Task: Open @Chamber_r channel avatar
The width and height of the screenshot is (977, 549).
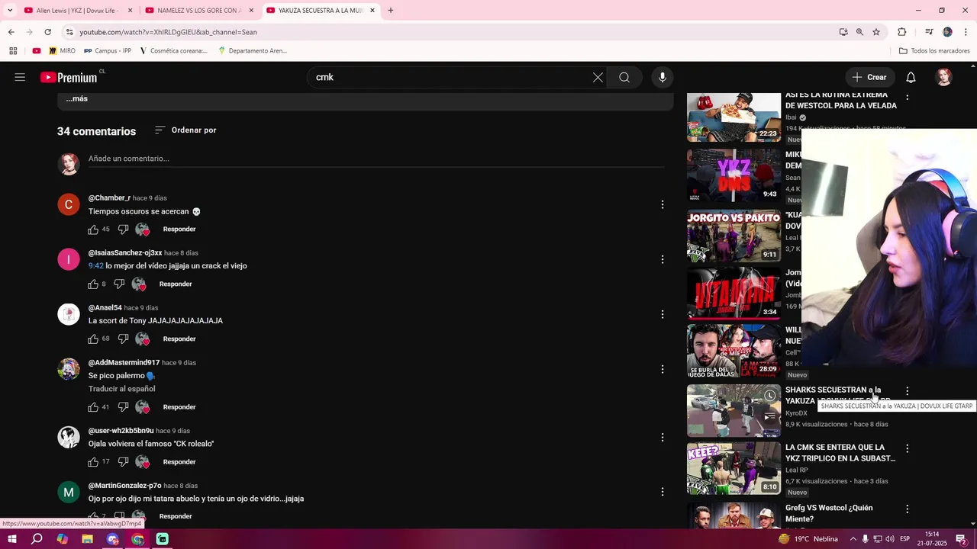Action: [x=69, y=204]
